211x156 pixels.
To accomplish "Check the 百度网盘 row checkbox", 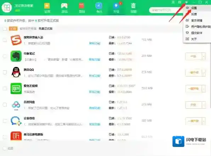I will pyautogui.click(x=5, y=105).
